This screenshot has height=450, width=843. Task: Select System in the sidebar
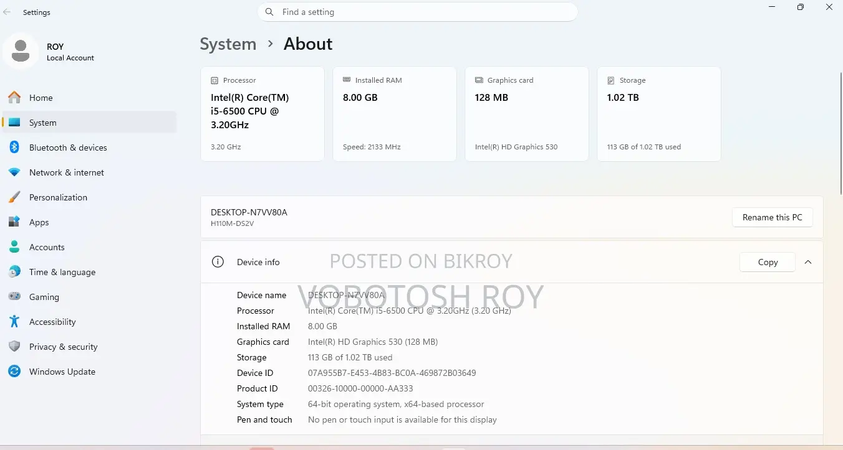click(x=89, y=123)
